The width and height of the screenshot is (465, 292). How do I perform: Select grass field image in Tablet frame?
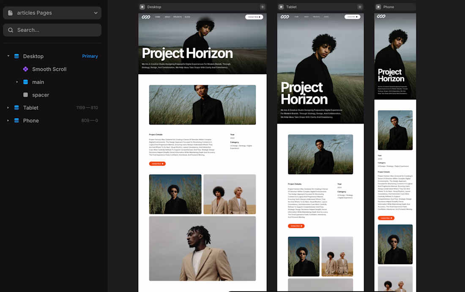click(x=320, y=154)
